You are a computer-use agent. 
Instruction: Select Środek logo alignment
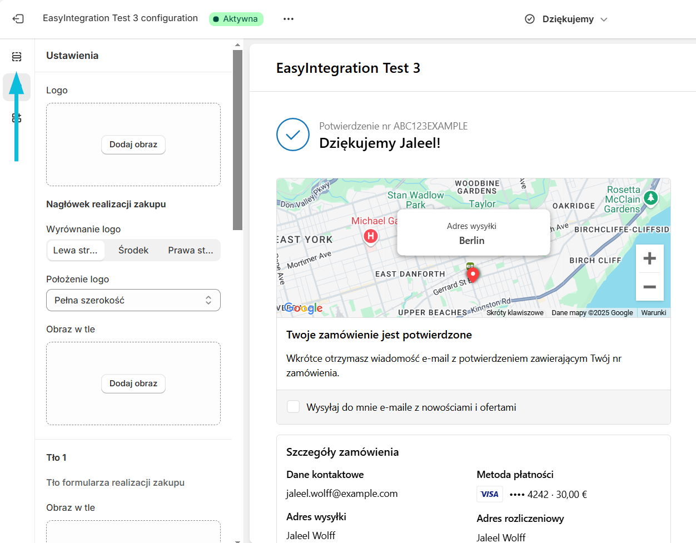[x=133, y=250]
